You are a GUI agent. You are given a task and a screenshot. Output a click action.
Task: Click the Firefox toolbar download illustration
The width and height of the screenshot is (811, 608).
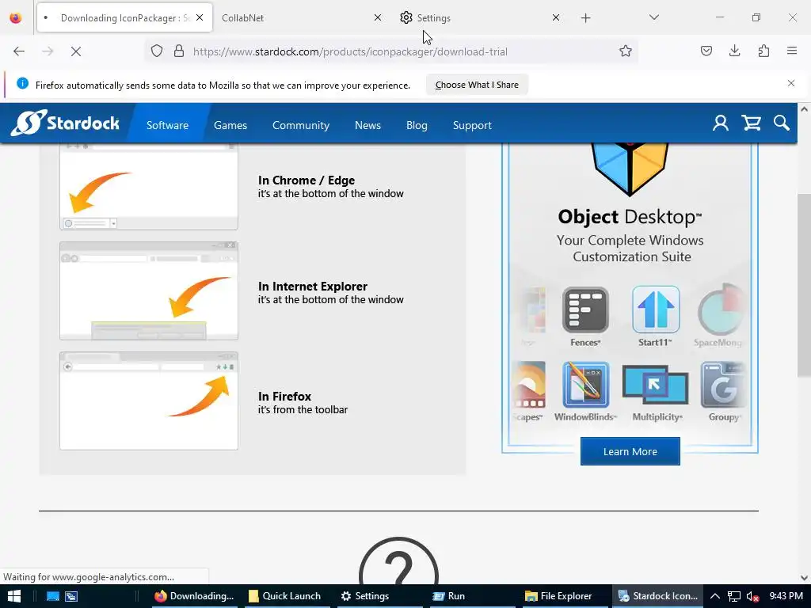pos(149,401)
